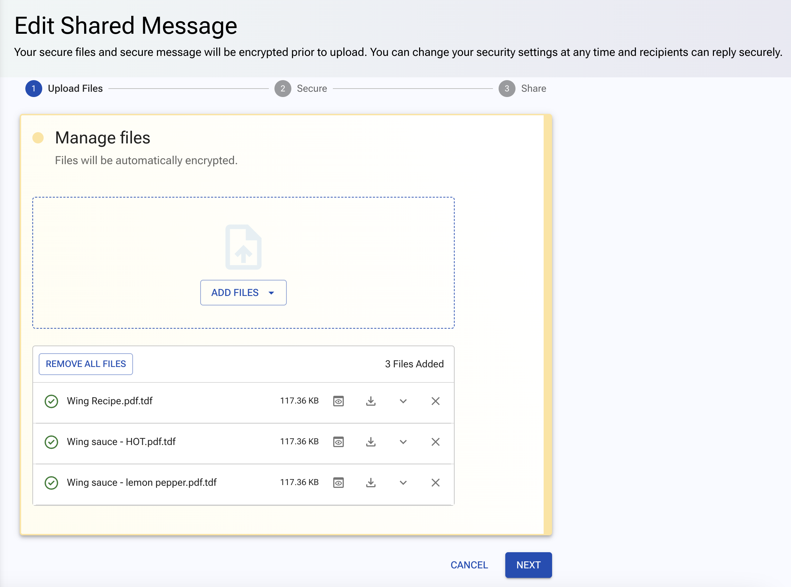
Task: Remove Wing sauce - lemon pepper.pdf.tdf file
Action: pyautogui.click(x=435, y=483)
